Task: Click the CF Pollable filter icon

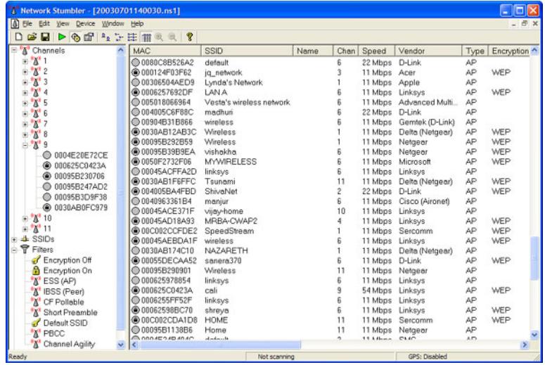Action: [x=36, y=302]
